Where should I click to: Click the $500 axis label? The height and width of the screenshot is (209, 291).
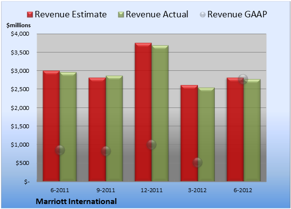click(x=22, y=163)
